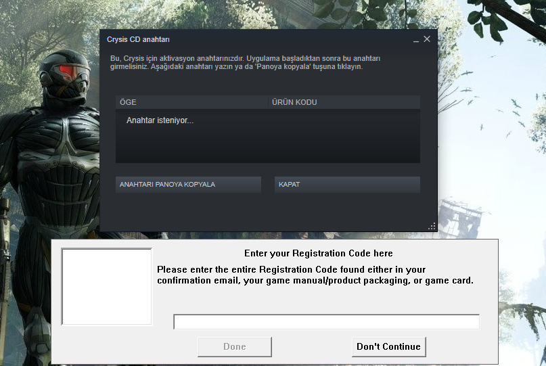Click the resize grip of the Crysis dialog
Viewport: 546px width, 366px height.
pos(432,227)
